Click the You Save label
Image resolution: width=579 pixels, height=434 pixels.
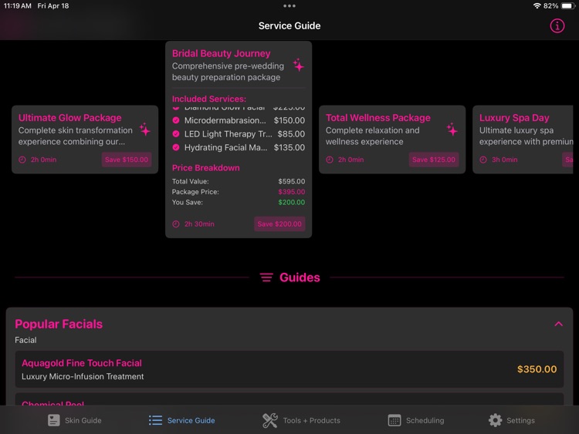click(x=188, y=203)
